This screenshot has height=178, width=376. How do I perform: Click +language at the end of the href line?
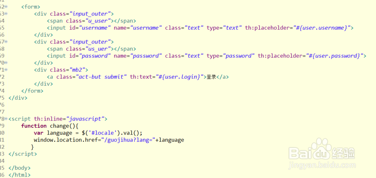(x=170, y=140)
